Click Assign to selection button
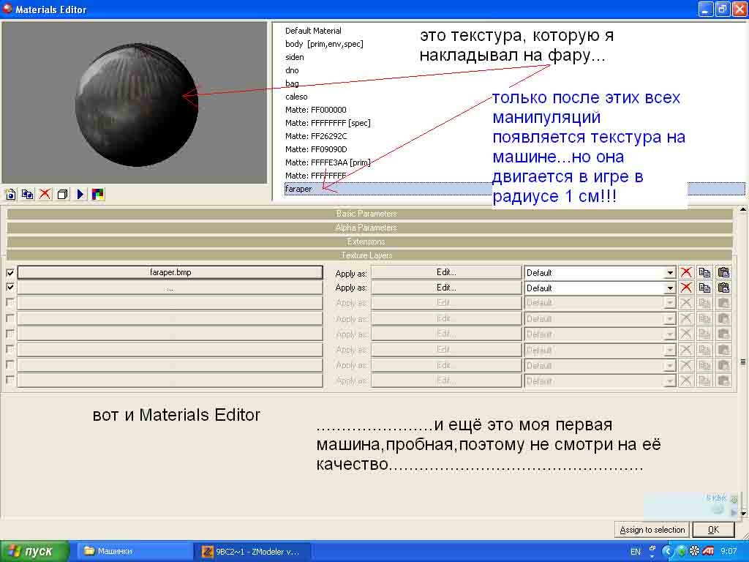This screenshot has width=749, height=562. 652,530
